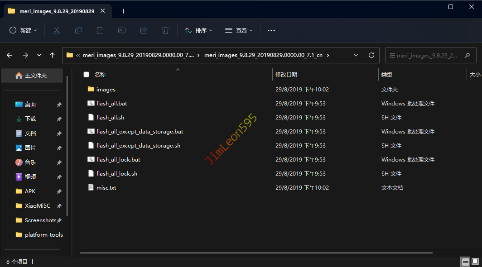Click the Paste clipboard icon
The width and height of the screenshot is (482, 267).
(100, 30)
